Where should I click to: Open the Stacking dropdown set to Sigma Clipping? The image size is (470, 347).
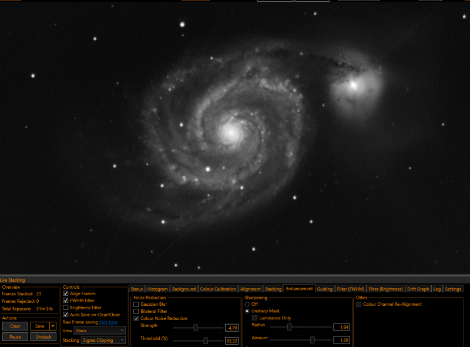[103, 340]
